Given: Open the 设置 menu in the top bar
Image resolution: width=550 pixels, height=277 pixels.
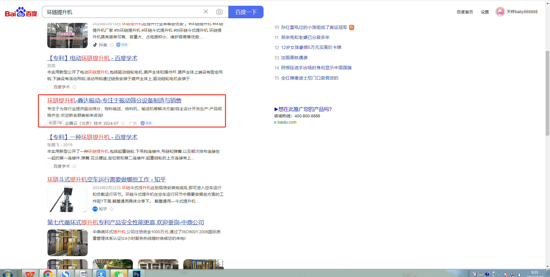Looking at the screenshot, I should click(485, 12).
